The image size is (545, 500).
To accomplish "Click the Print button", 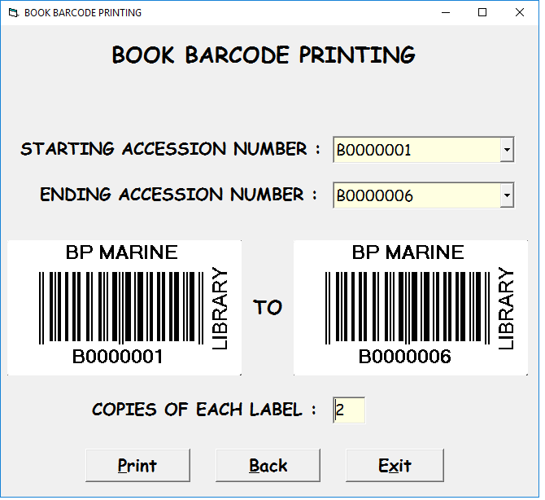I will pyautogui.click(x=137, y=465).
